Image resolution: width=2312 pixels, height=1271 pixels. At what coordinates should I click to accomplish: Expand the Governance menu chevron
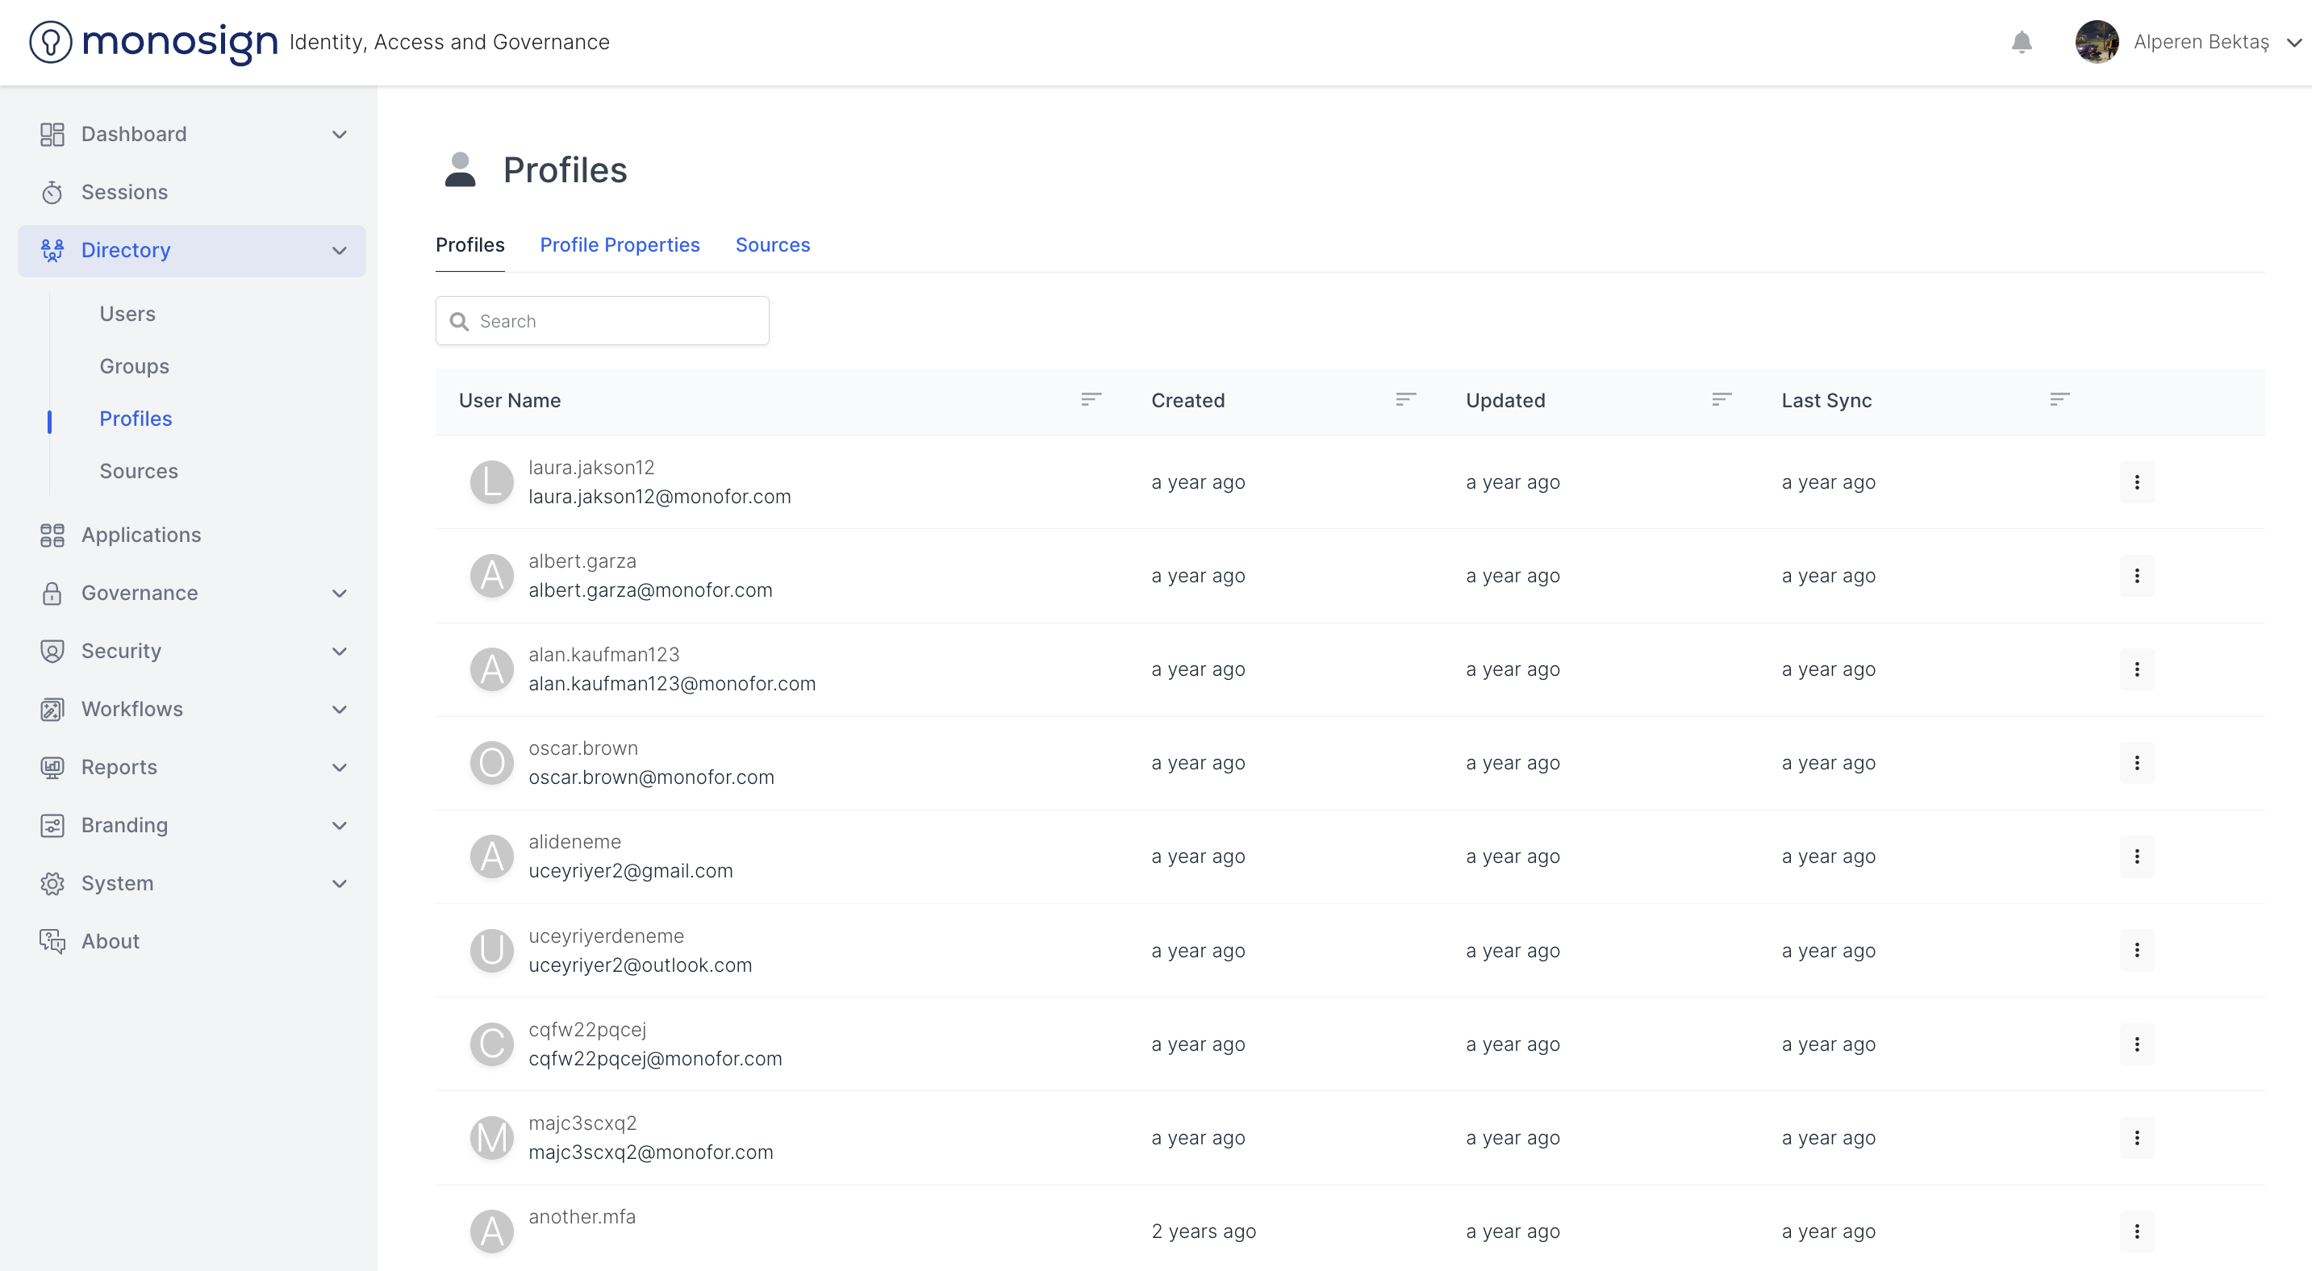click(340, 594)
